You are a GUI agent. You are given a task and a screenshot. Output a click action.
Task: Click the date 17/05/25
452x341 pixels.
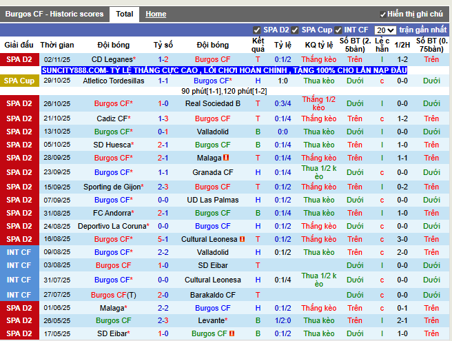coord(57,333)
